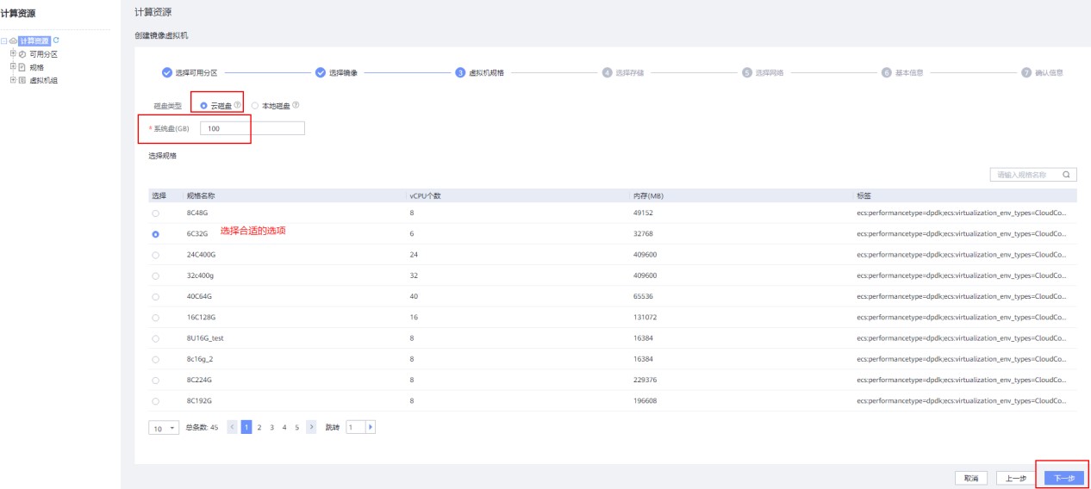Click the 上一步 previous step button
Image resolution: width=1091 pixels, height=489 pixels.
1016,478
